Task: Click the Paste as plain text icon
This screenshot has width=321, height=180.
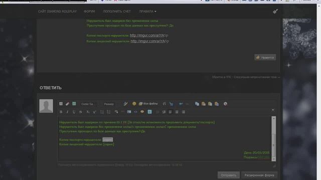Action: click(210, 104)
